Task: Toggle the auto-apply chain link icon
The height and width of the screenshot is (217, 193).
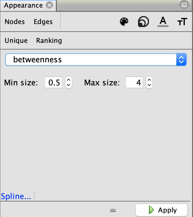Action: (x=113, y=210)
